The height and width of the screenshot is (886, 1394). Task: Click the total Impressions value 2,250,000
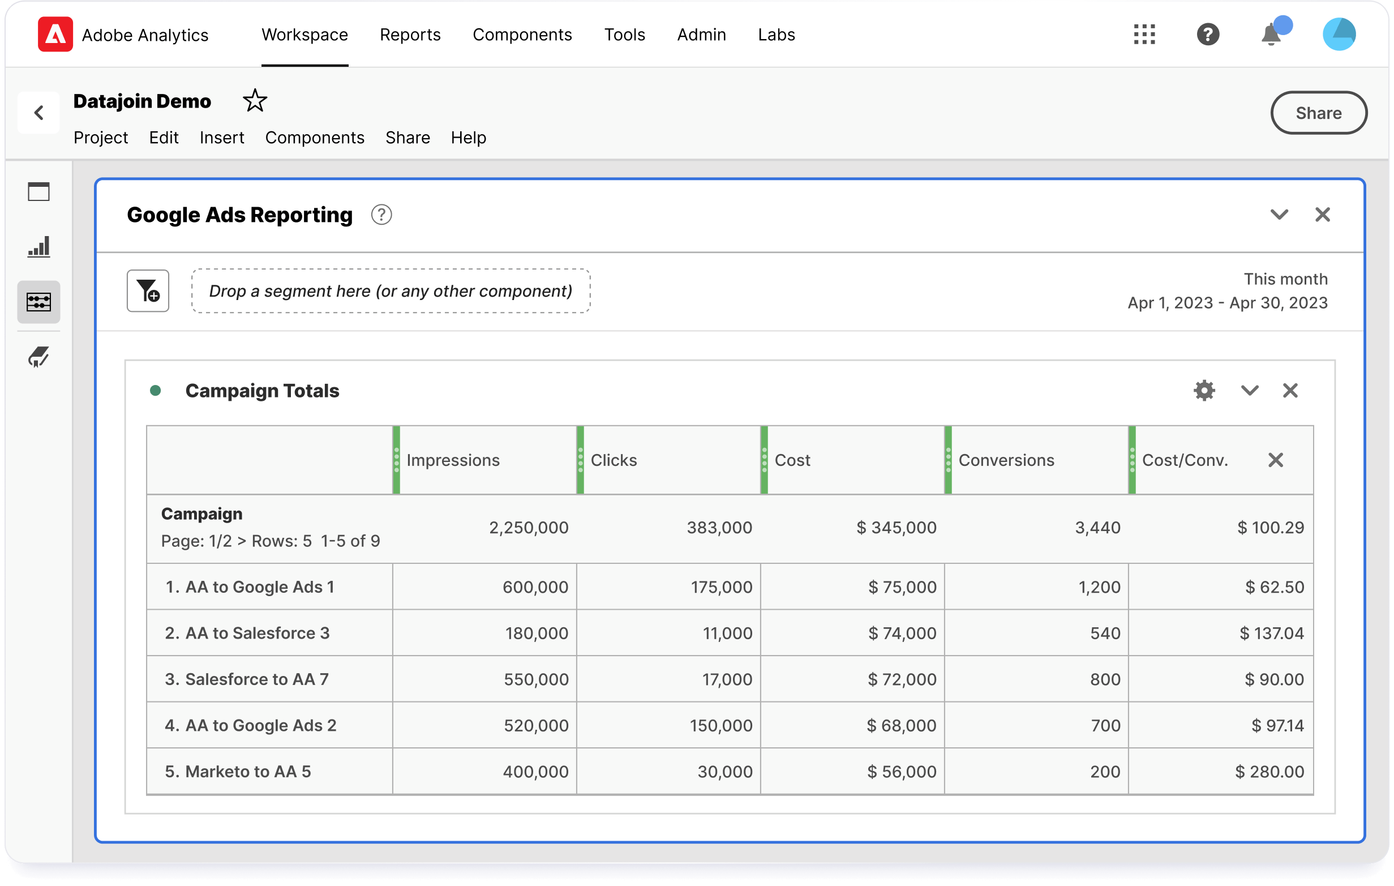point(529,528)
